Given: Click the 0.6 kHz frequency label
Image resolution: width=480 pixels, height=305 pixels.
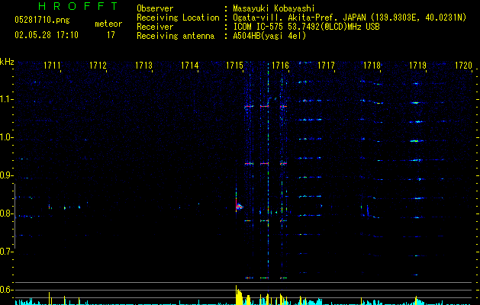Looking at the screenshot, I should click(6, 290).
